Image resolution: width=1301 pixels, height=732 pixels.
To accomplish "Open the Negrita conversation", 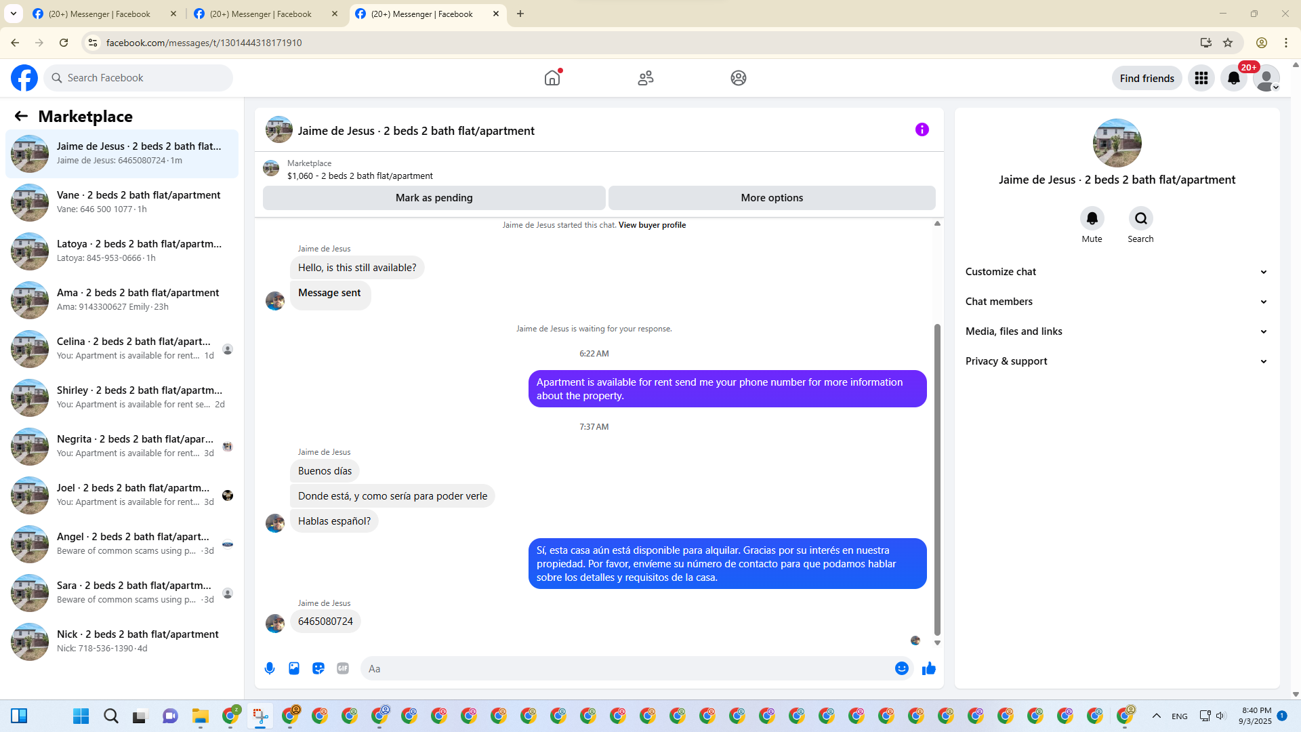I will click(x=122, y=447).
